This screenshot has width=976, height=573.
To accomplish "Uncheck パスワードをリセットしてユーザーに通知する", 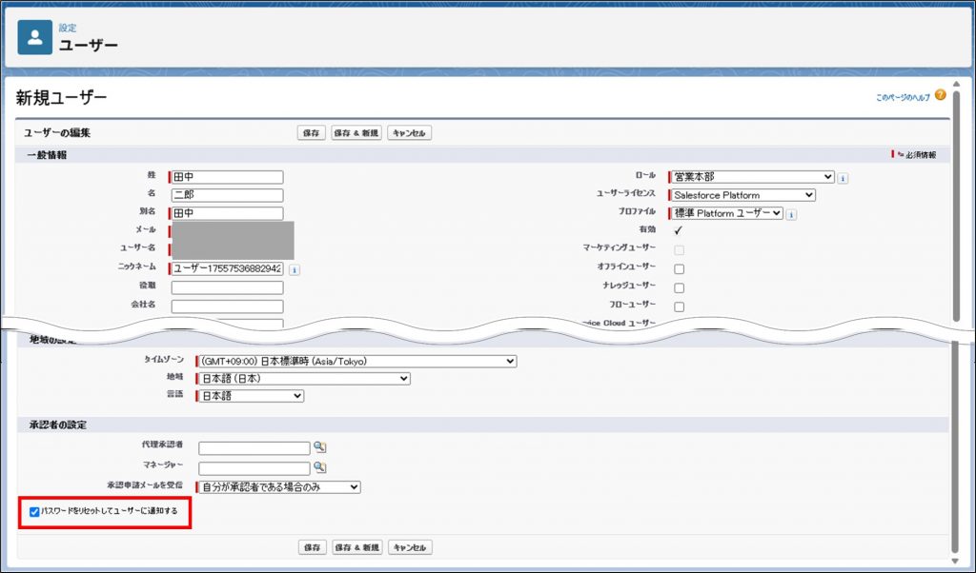I will point(34,512).
